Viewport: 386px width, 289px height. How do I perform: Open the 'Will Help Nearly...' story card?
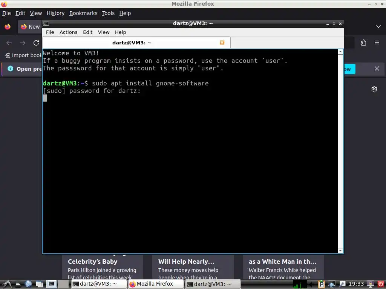pyautogui.click(x=193, y=267)
